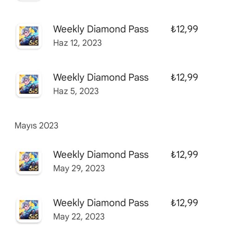Screen dimensions: 237x237
Task: Tap the partially visible app icon at the top edge
Action: [29, 0]
